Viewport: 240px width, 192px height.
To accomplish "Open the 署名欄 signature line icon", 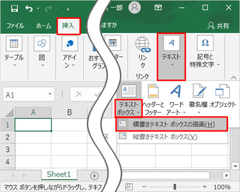I will (199, 91).
